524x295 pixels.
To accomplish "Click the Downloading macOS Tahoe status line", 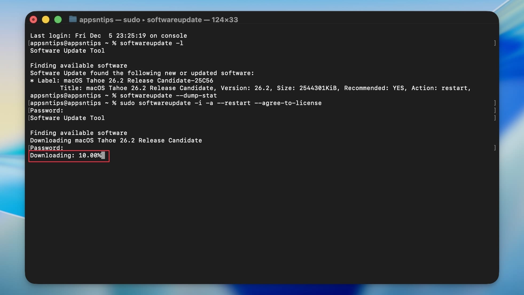I will pyautogui.click(x=116, y=140).
